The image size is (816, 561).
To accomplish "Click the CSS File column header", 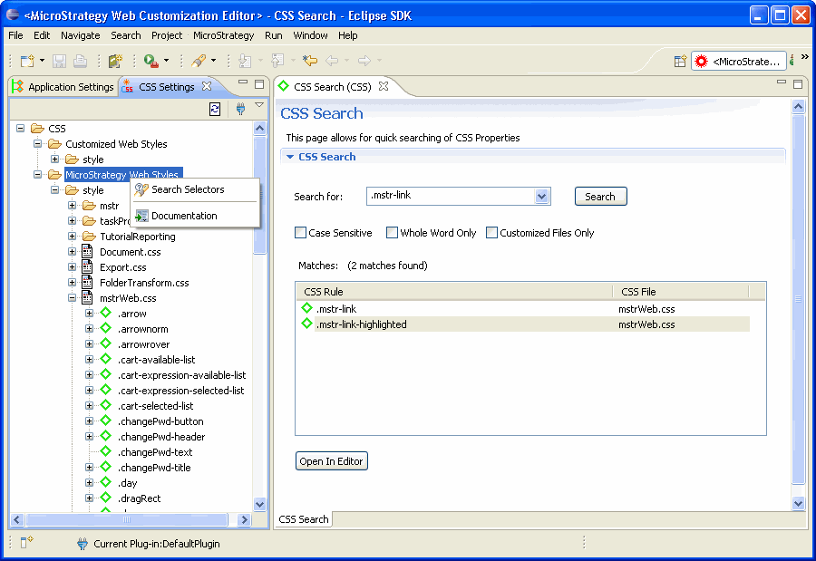I will 681,292.
